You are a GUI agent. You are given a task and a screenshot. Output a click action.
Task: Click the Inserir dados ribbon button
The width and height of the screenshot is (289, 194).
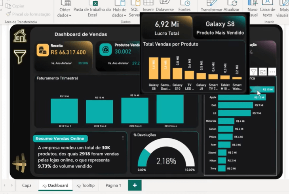tap(148, 6)
